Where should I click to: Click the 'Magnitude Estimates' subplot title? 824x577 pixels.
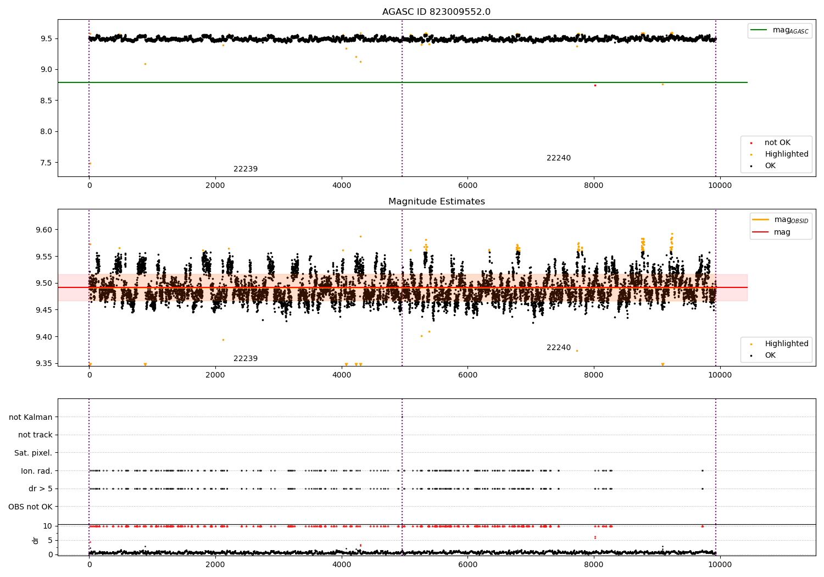coord(436,202)
